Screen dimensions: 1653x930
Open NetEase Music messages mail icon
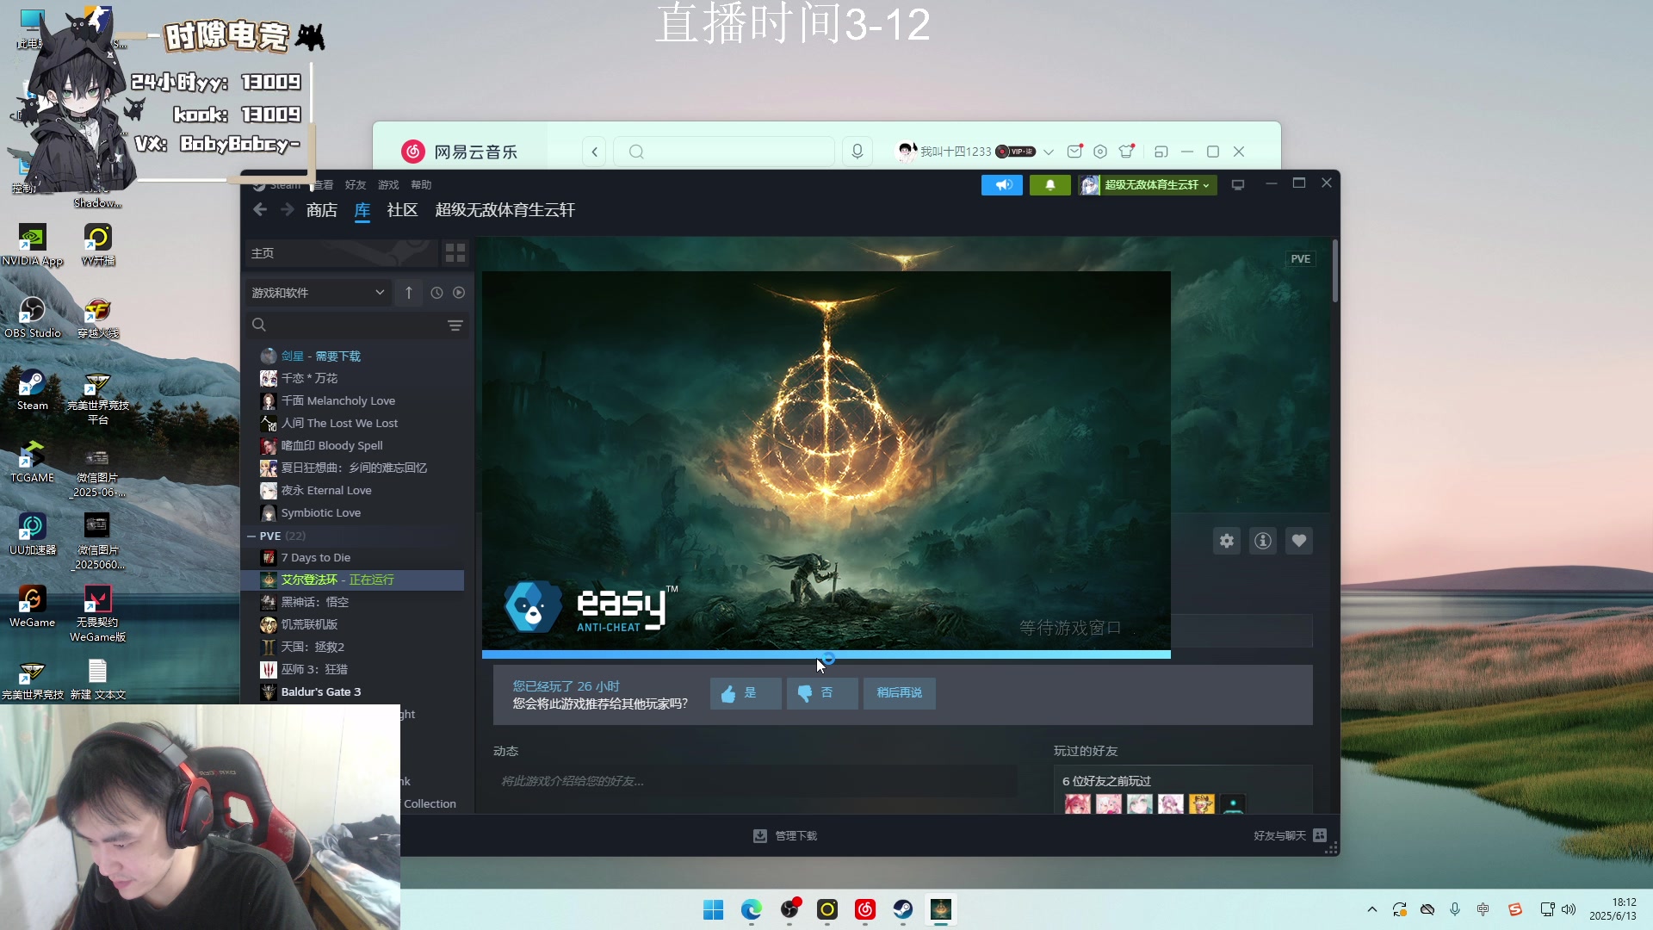tap(1074, 152)
